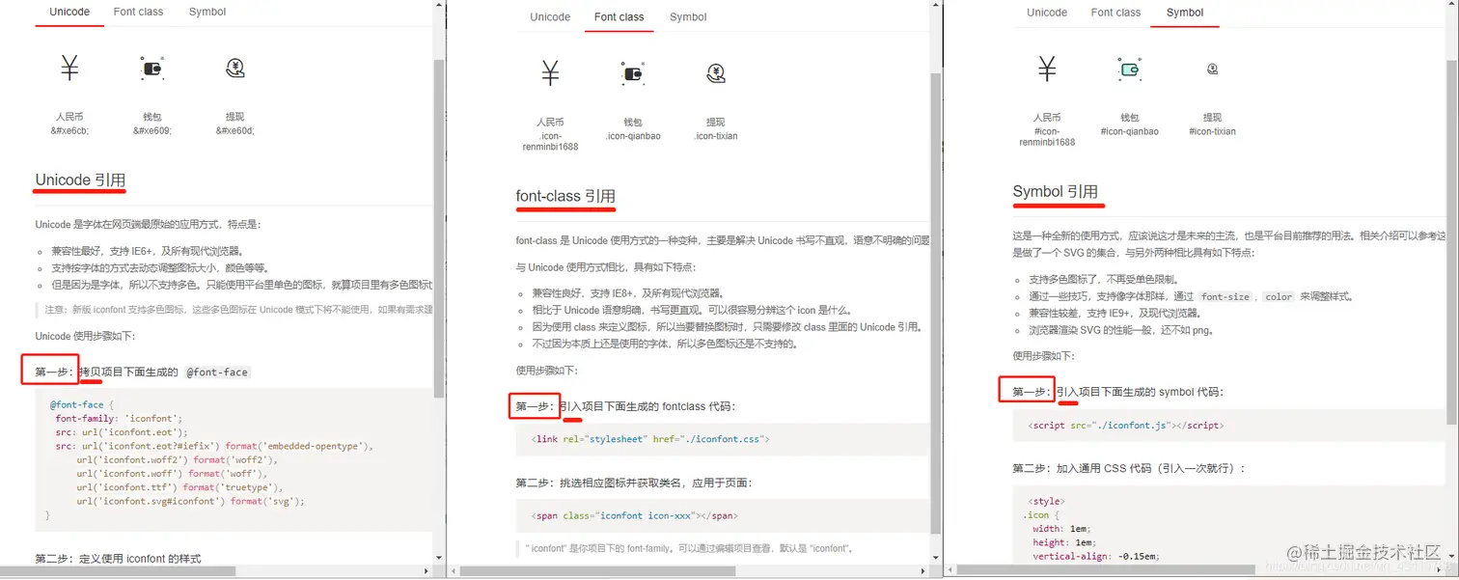Click the 人民币 icon in the Font class panel
This screenshot has height=580, width=1459.
coord(550,71)
